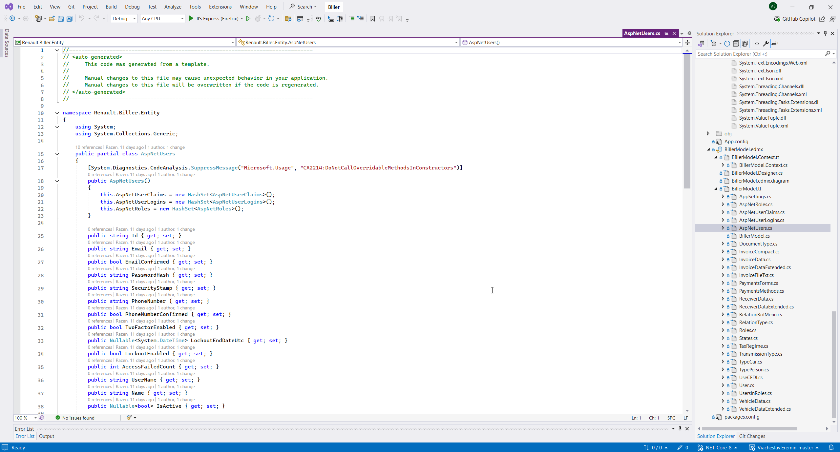Viewport: 840px width, 452px height.
Task: Collapse the AspNetUsers class at line 15
Action: coord(57,154)
